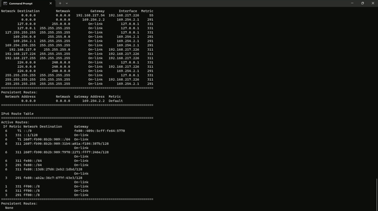Click the Gateway Address column header
The image size is (378, 211).
point(89,97)
